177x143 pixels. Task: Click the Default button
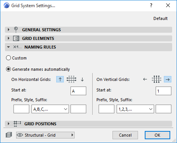click(160, 18)
